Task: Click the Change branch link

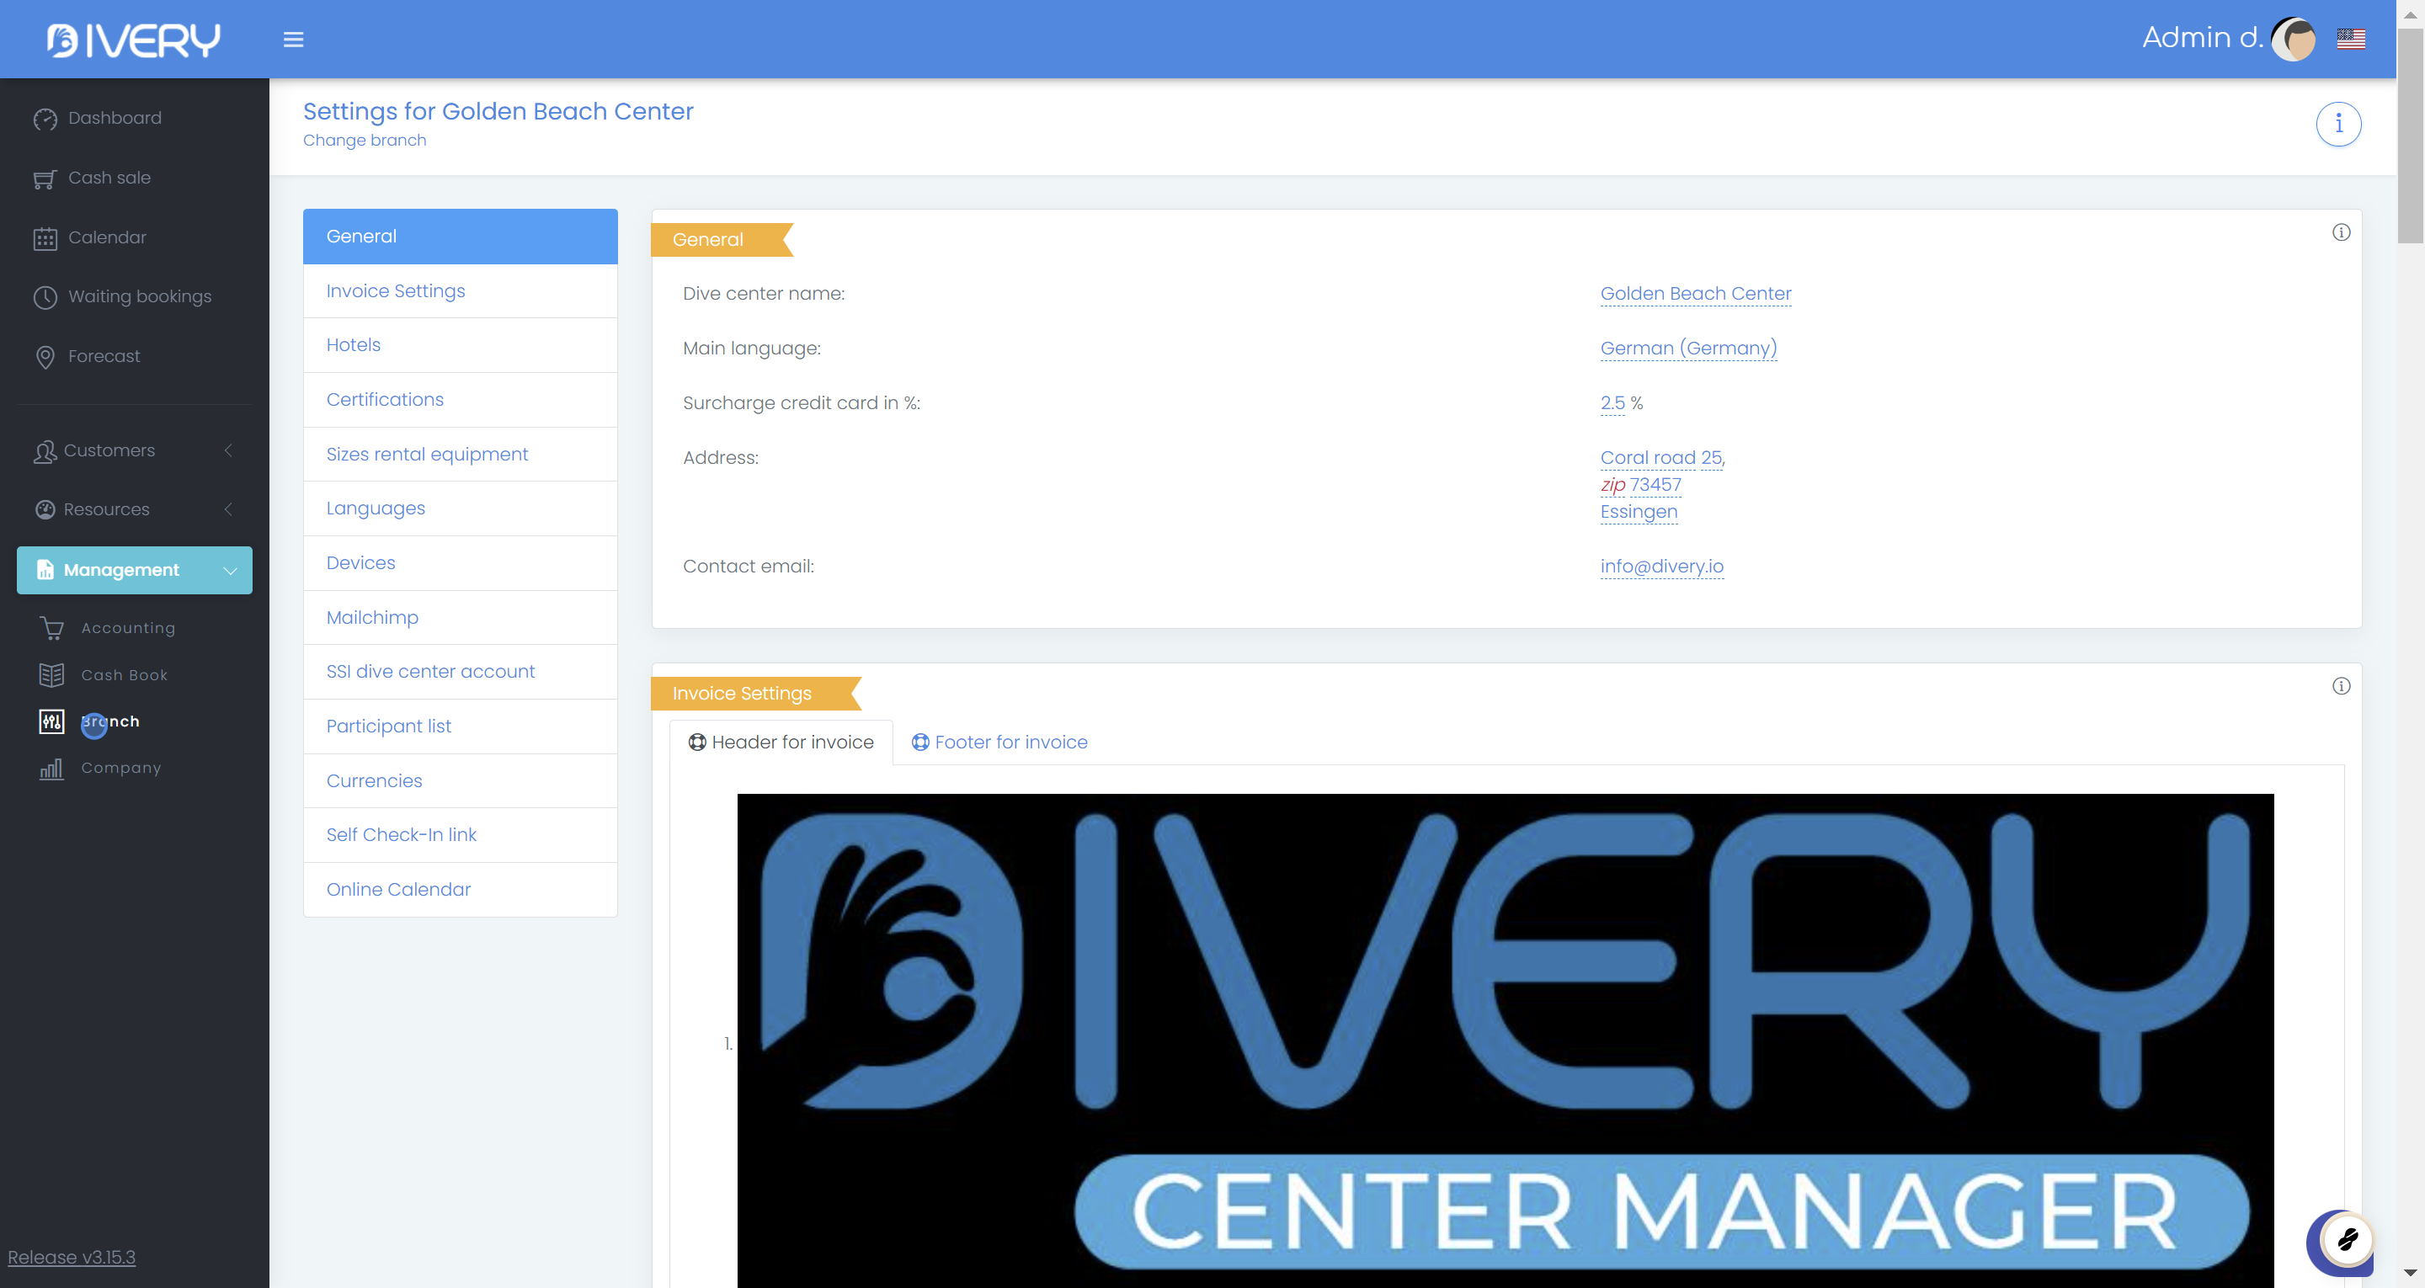Action: [x=365, y=141]
